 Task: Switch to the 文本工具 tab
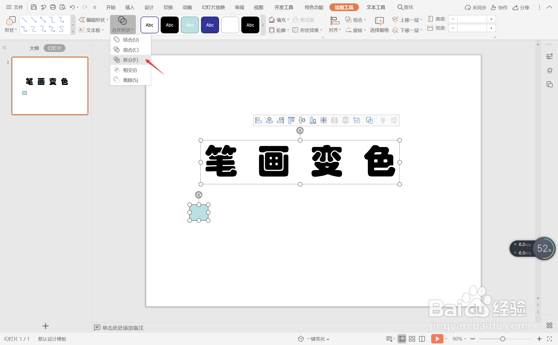point(376,7)
